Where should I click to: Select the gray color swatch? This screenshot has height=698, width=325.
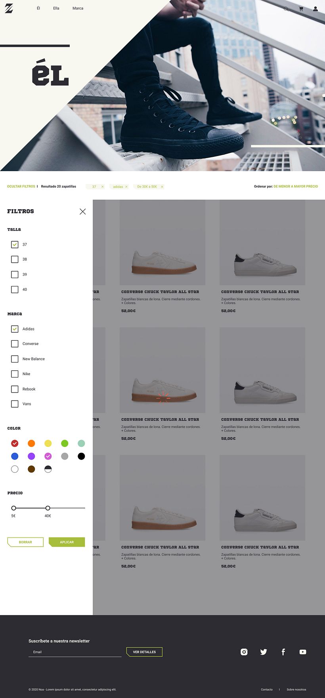tap(65, 456)
